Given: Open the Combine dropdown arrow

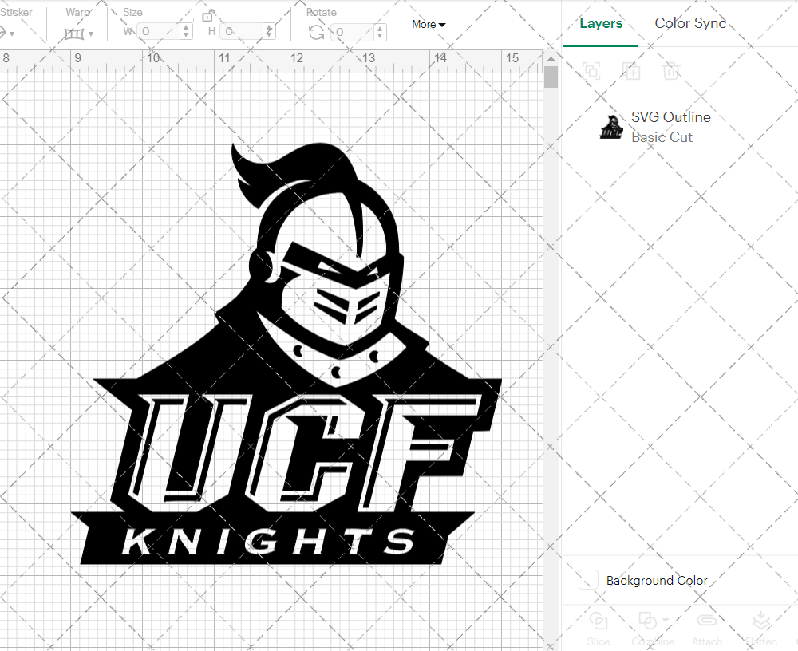Looking at the screenshot, I should [666, 620].
